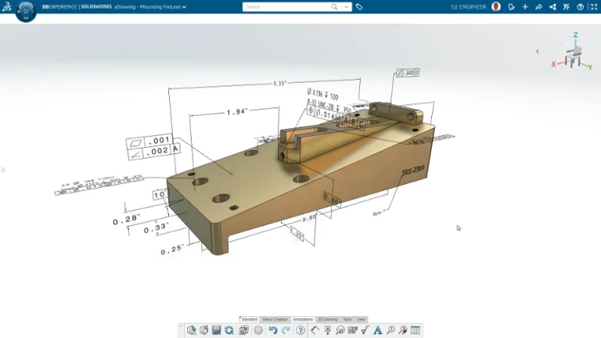
Task: Open the search box dropdown arrow
Action: click(346, 7)
